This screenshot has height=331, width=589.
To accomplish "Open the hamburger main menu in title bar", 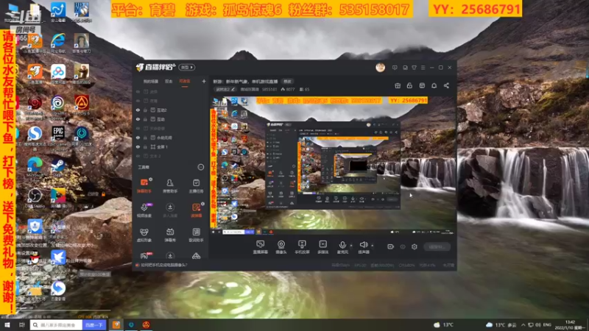I will pos(423,68).
